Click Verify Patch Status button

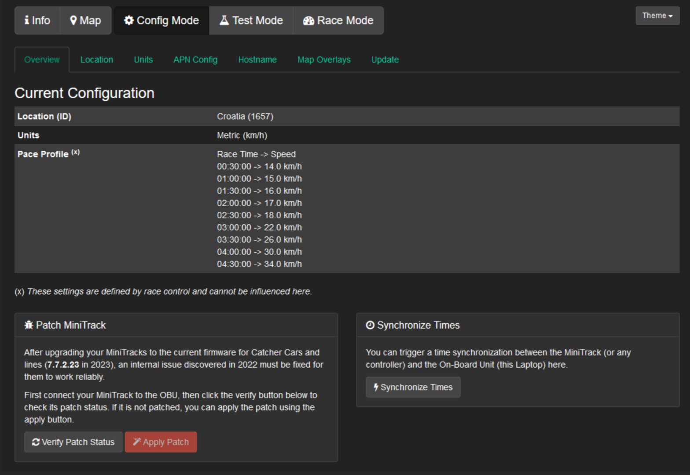pyautogui.click(x=73, y=442)
